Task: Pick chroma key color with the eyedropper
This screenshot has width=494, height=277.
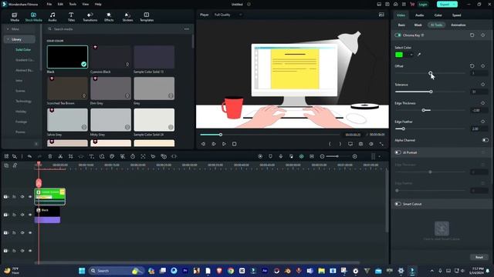Action: click(419, 55)
